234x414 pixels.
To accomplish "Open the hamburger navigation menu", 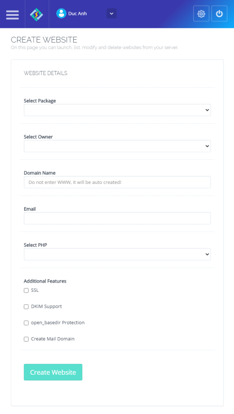I will (x=12, y=14).
